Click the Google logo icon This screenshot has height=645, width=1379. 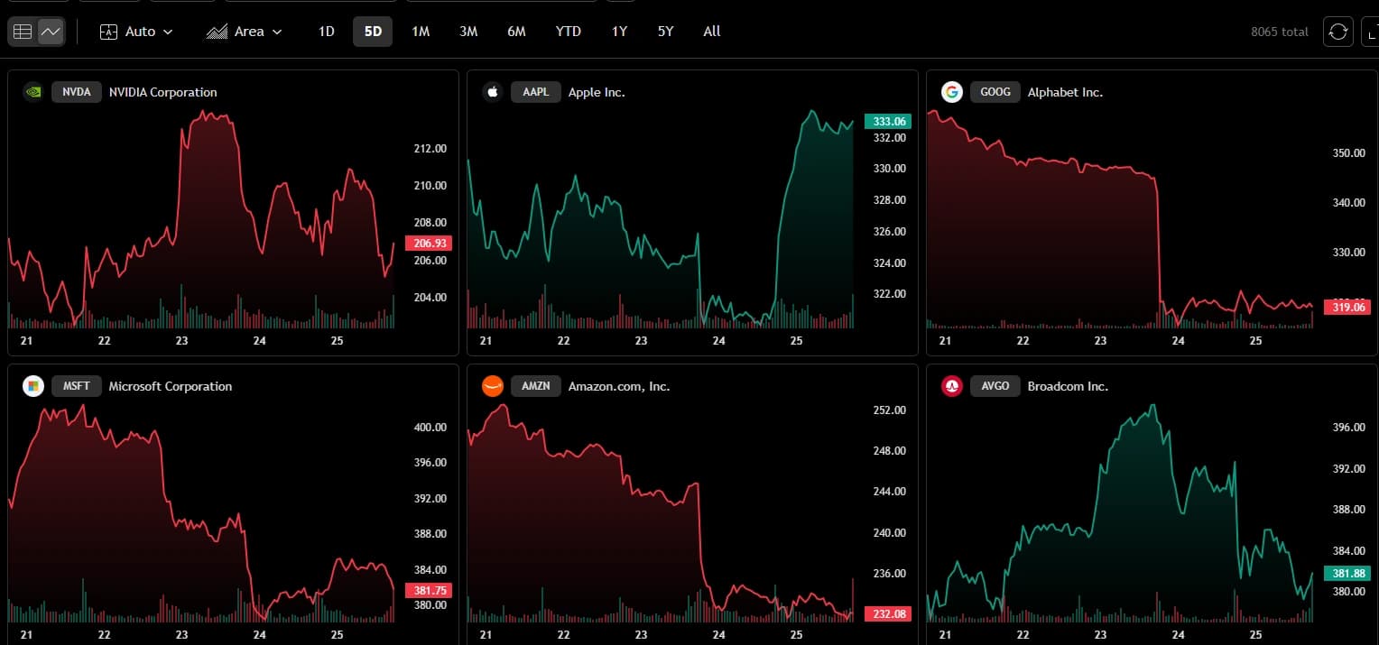951,92
